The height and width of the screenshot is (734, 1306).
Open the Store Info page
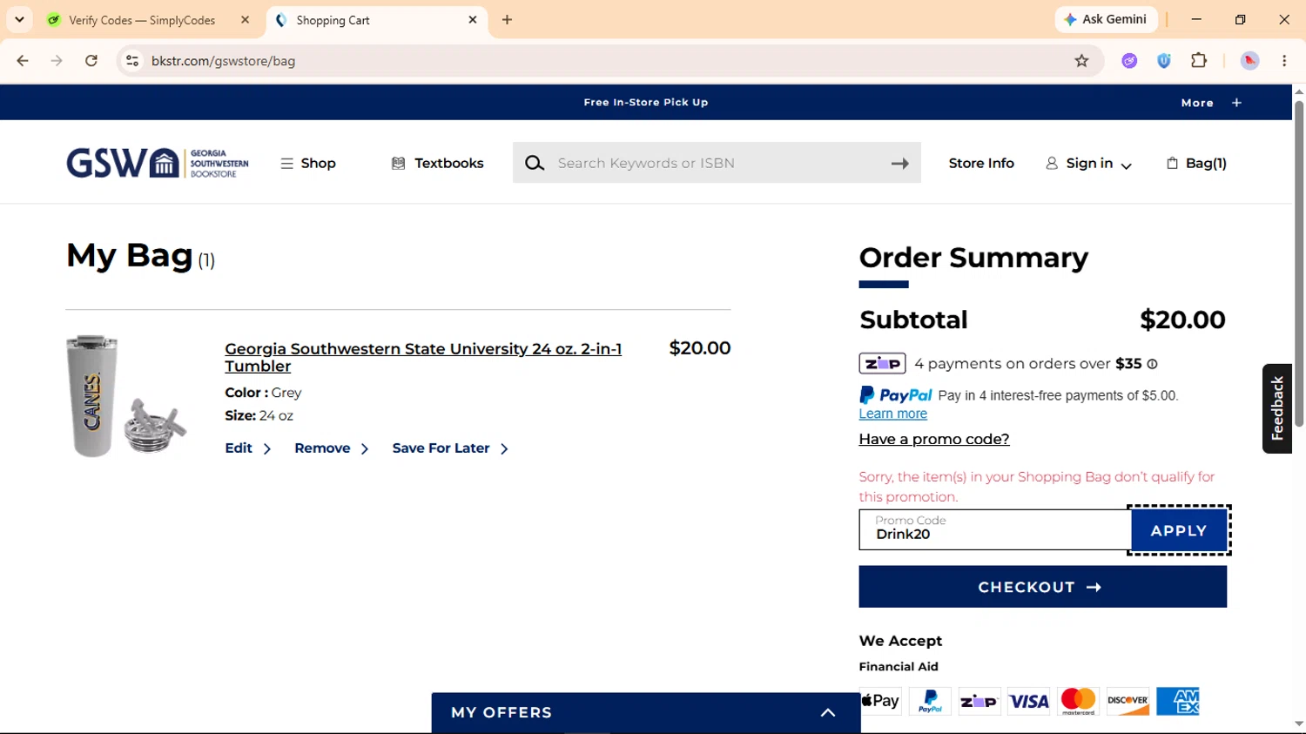(x=981, y=164)
